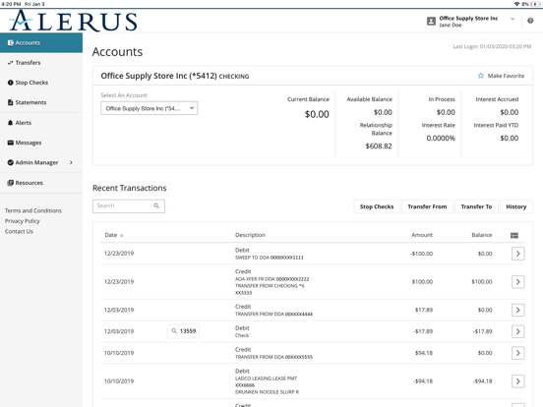Open Resources in the sidebar
Image resolution: width=543 pixels, height=407 pixels.
point(41,183)
